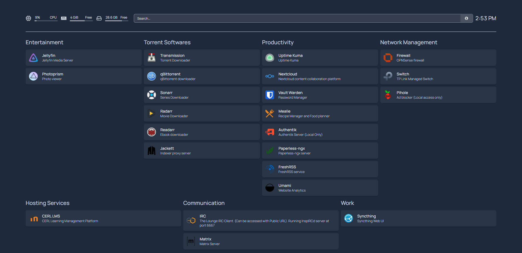
Task: Open the Authentik red icon
Action: [270, 132]
